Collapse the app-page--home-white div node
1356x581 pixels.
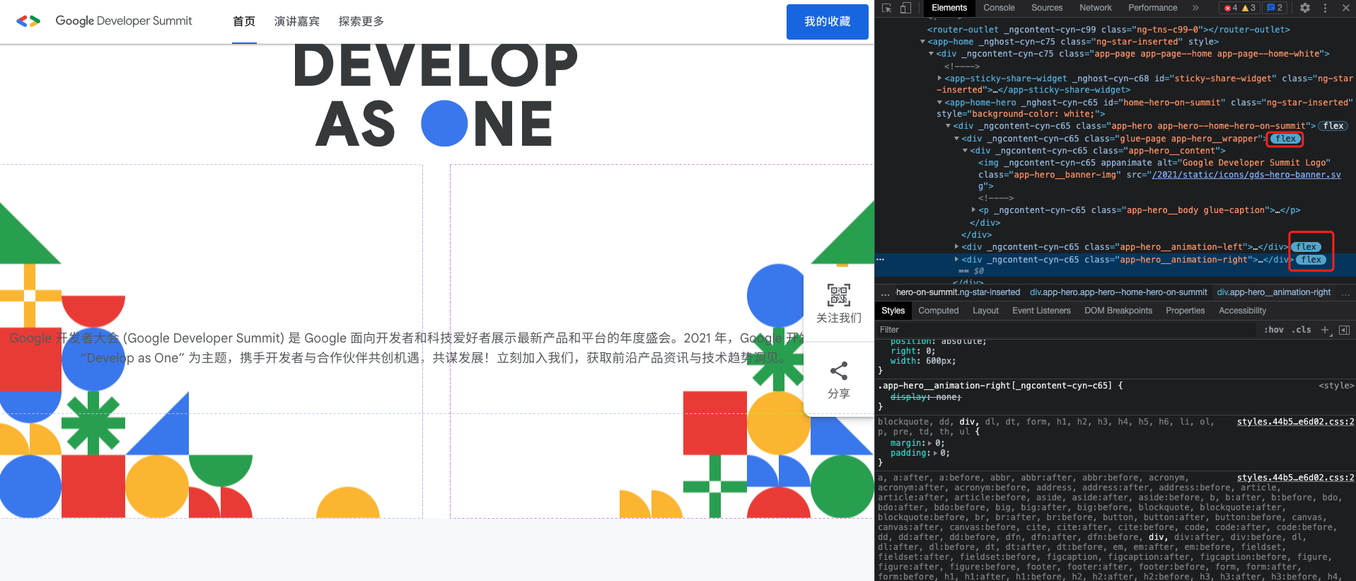click(931, 54)
